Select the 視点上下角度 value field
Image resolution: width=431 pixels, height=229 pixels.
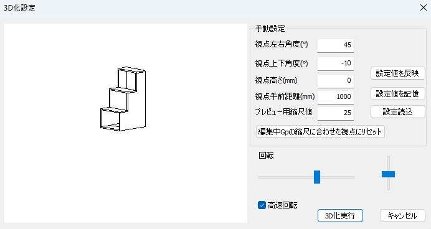pos(336,63)
